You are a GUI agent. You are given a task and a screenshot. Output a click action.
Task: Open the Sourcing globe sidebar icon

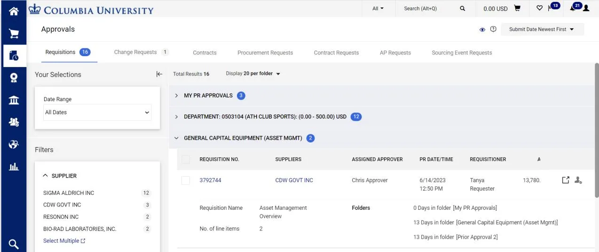tap(14, 144)
